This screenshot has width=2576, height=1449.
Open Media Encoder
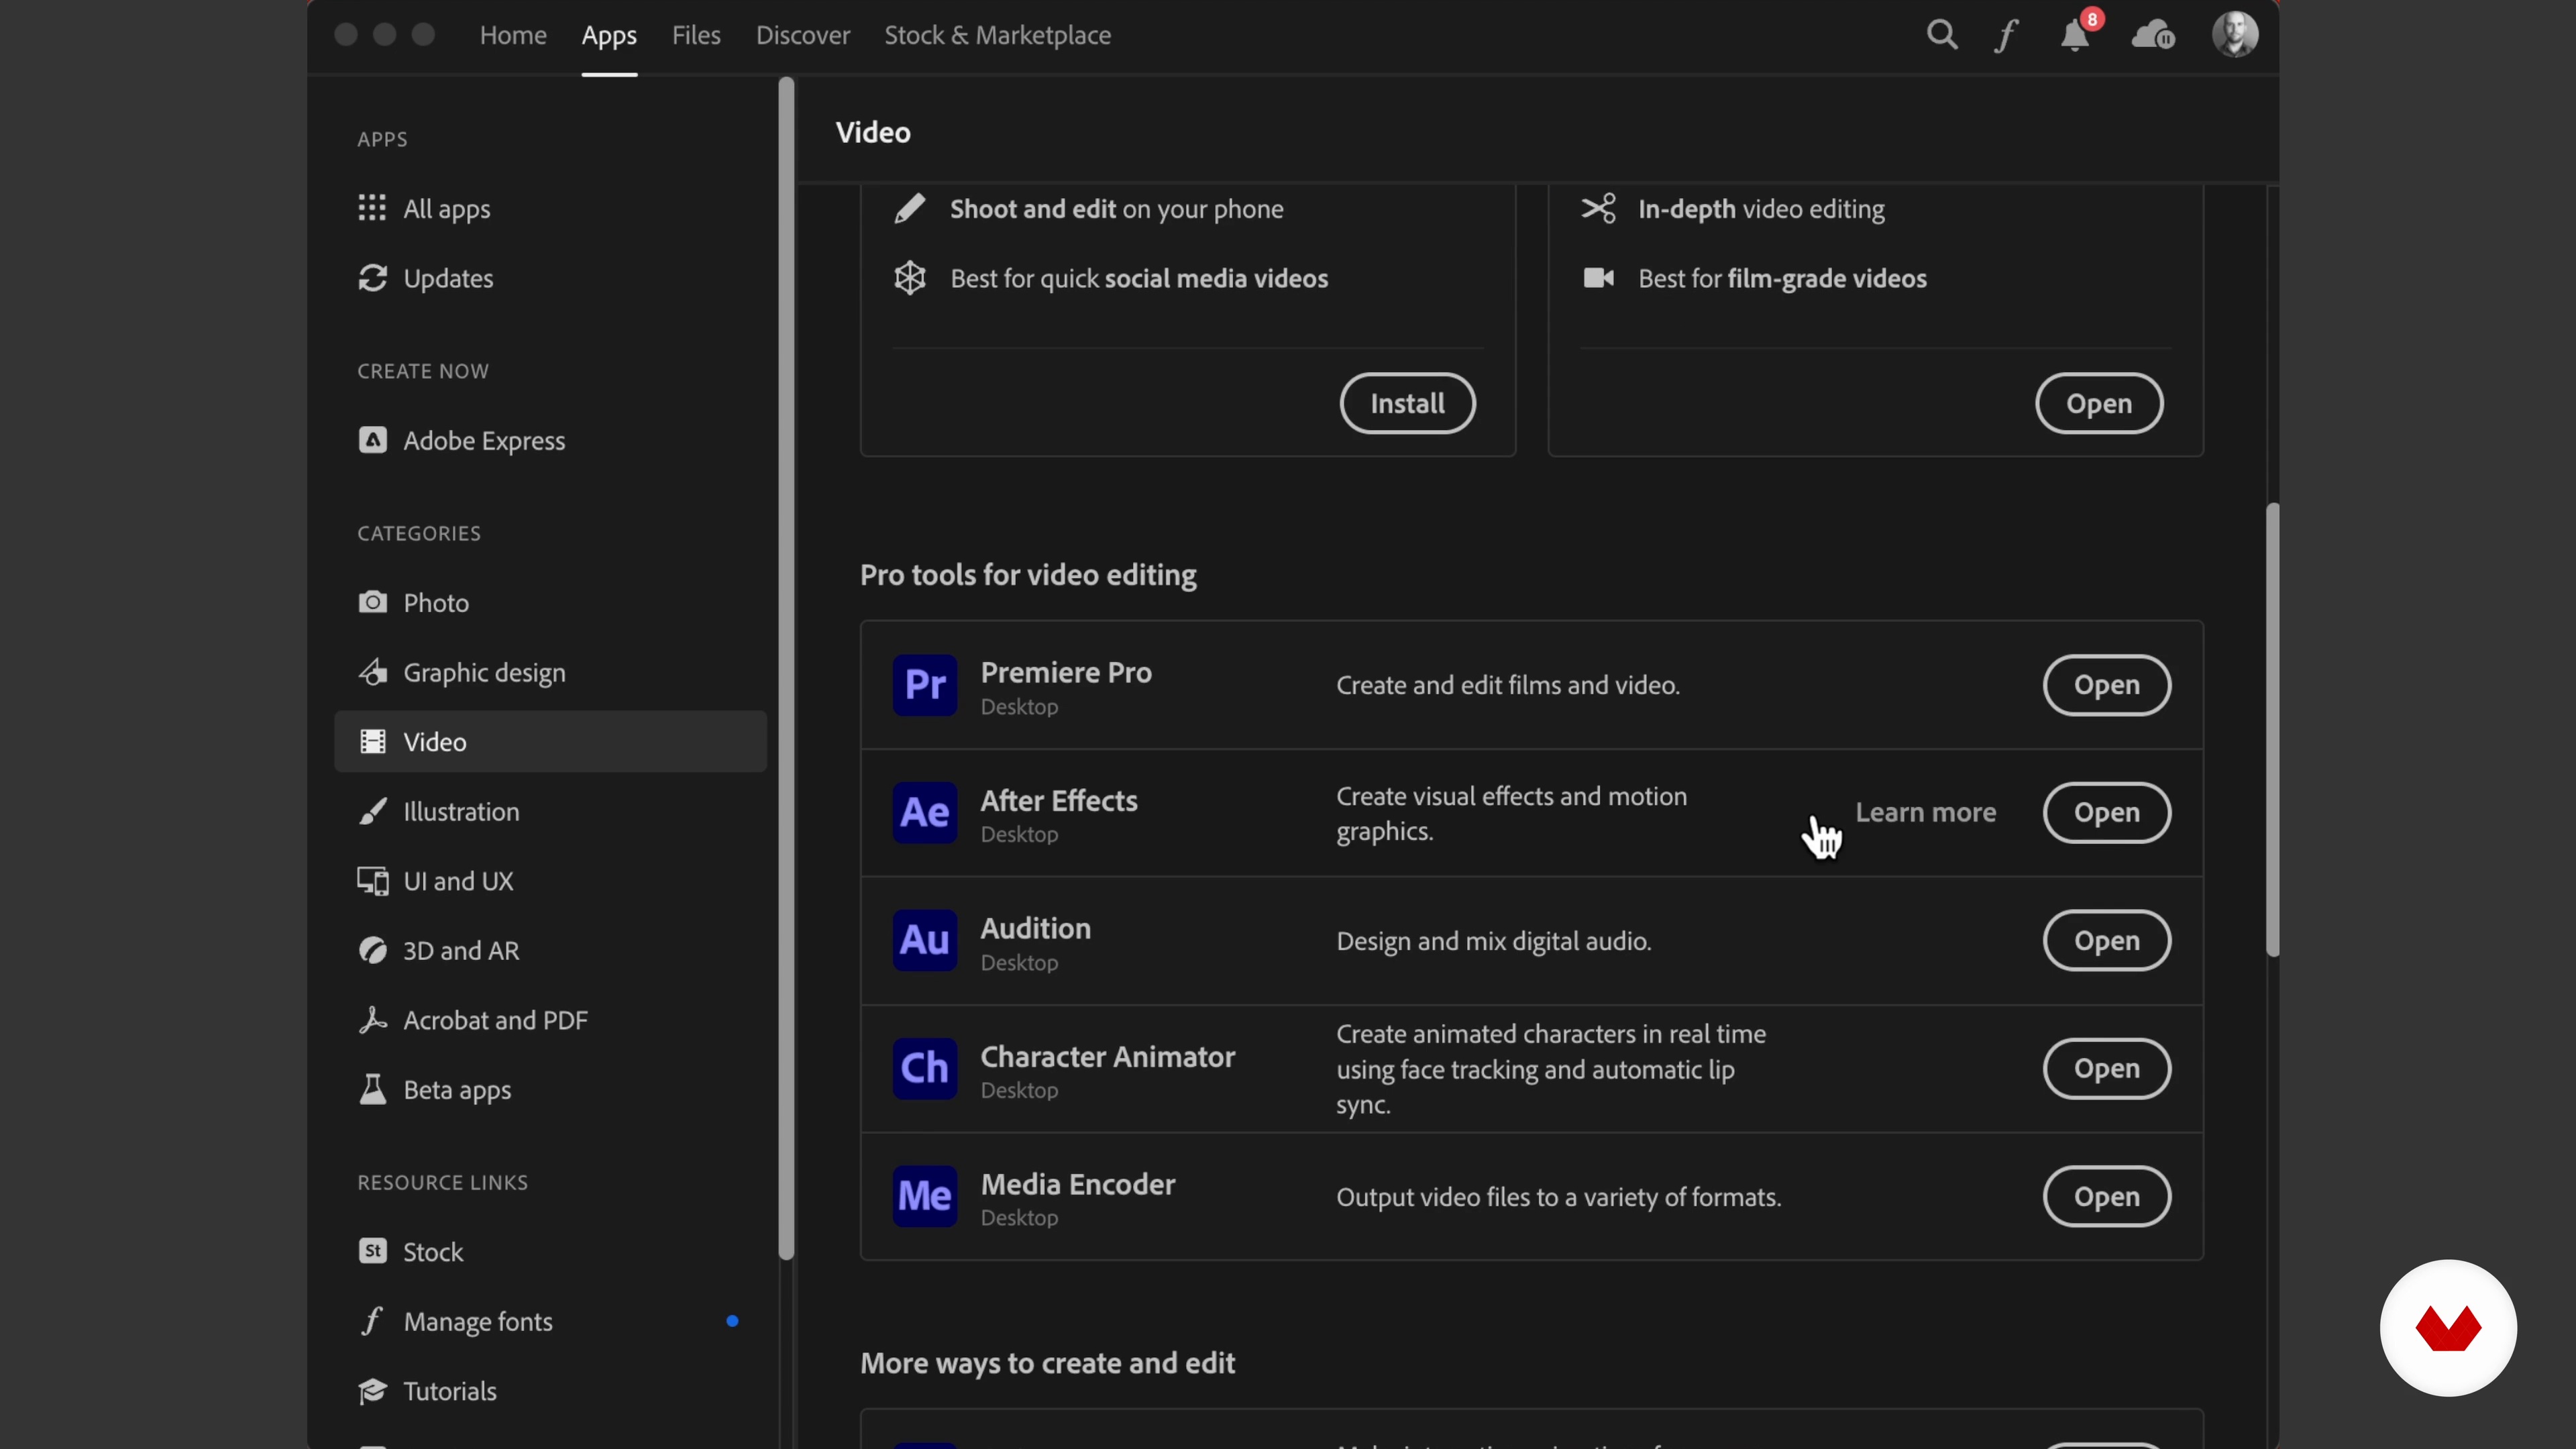click(2106, 1196)
